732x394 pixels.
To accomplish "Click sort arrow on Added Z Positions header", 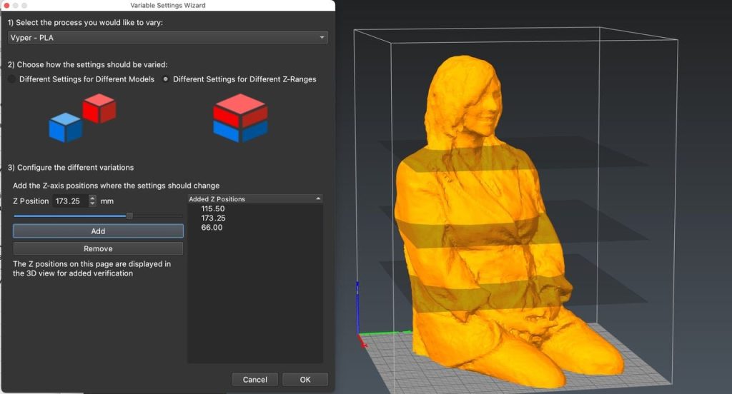I will click(x=317, y=198).
